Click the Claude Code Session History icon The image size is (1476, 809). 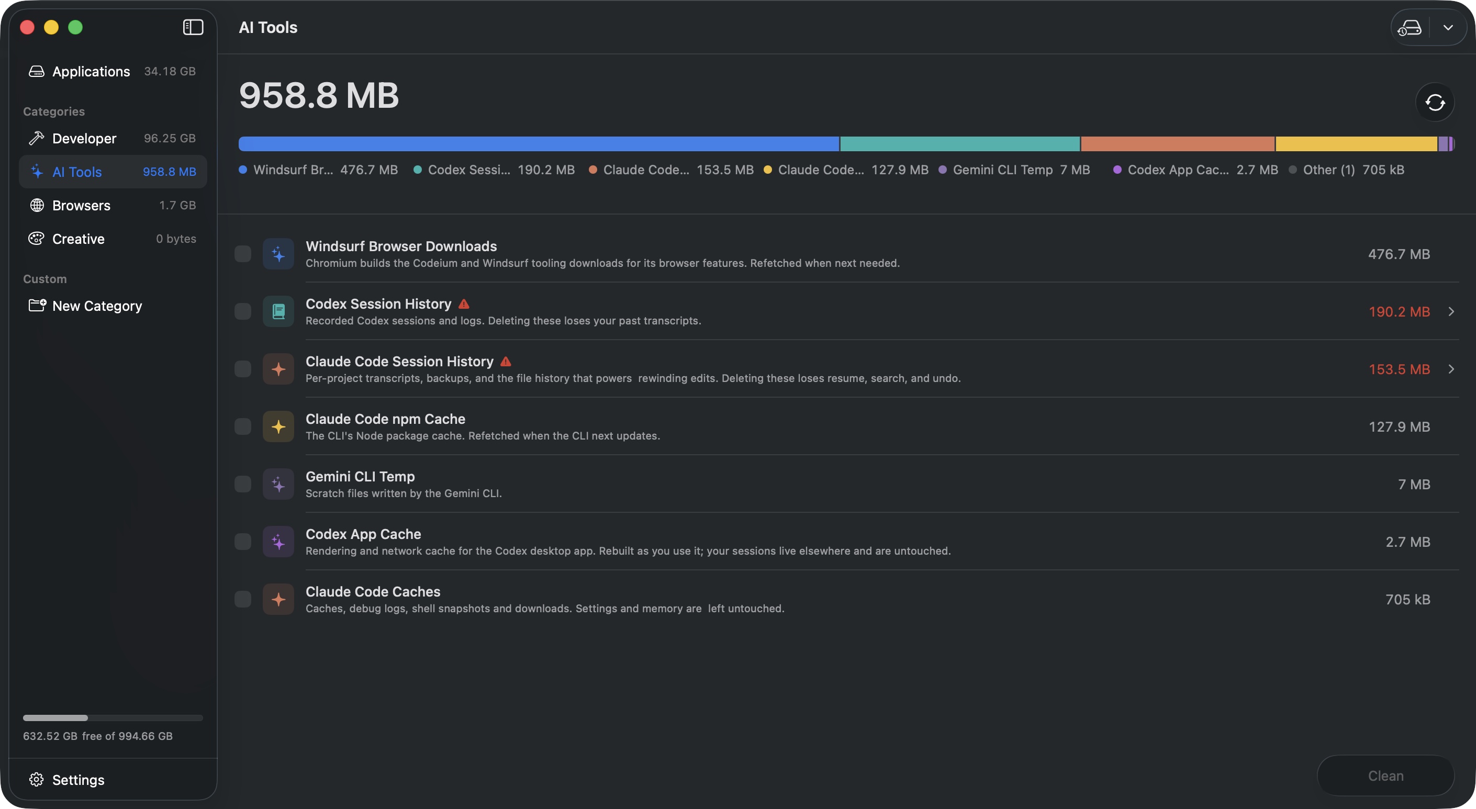click(278, 369)
